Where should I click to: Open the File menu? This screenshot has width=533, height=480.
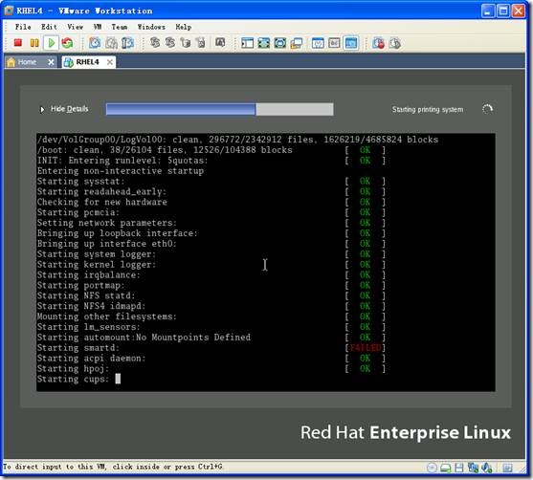[x=23, y=27]
